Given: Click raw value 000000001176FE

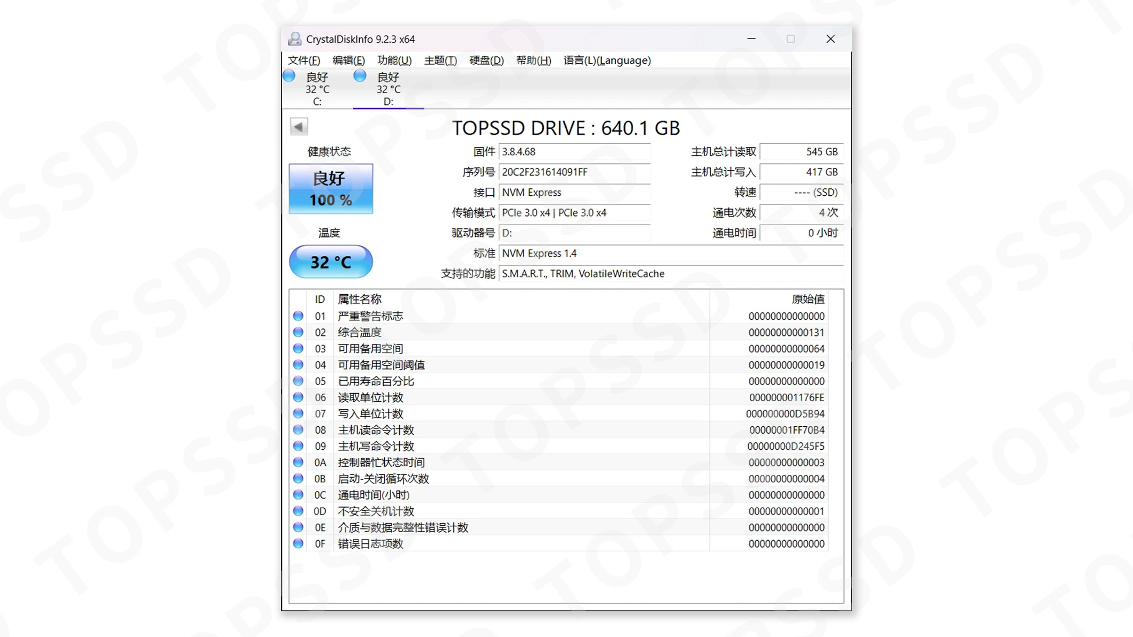Looking at the screenshot, I should tap(787, 397).
